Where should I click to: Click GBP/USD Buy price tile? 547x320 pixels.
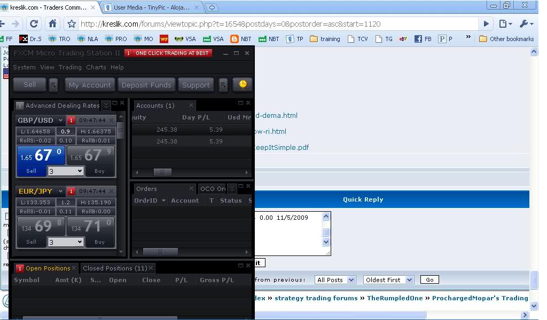[x=90, y=155]
